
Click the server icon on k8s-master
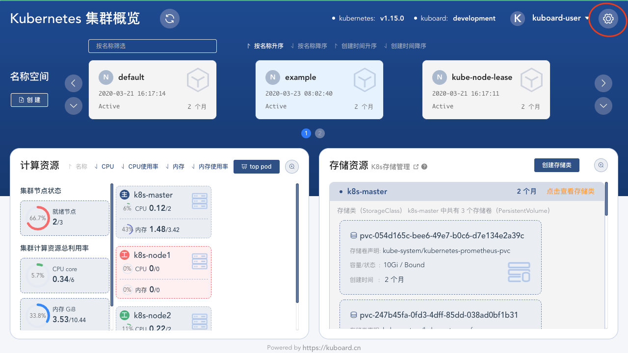(x=200, y=201)
